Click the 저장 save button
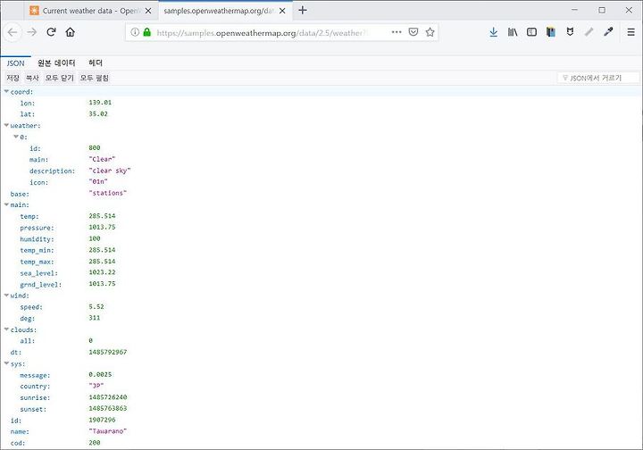 [13, 78]
